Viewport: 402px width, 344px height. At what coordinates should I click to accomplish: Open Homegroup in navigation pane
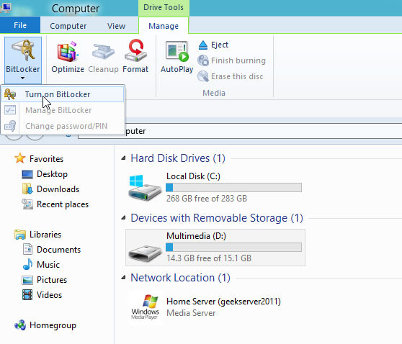(53, 325)
